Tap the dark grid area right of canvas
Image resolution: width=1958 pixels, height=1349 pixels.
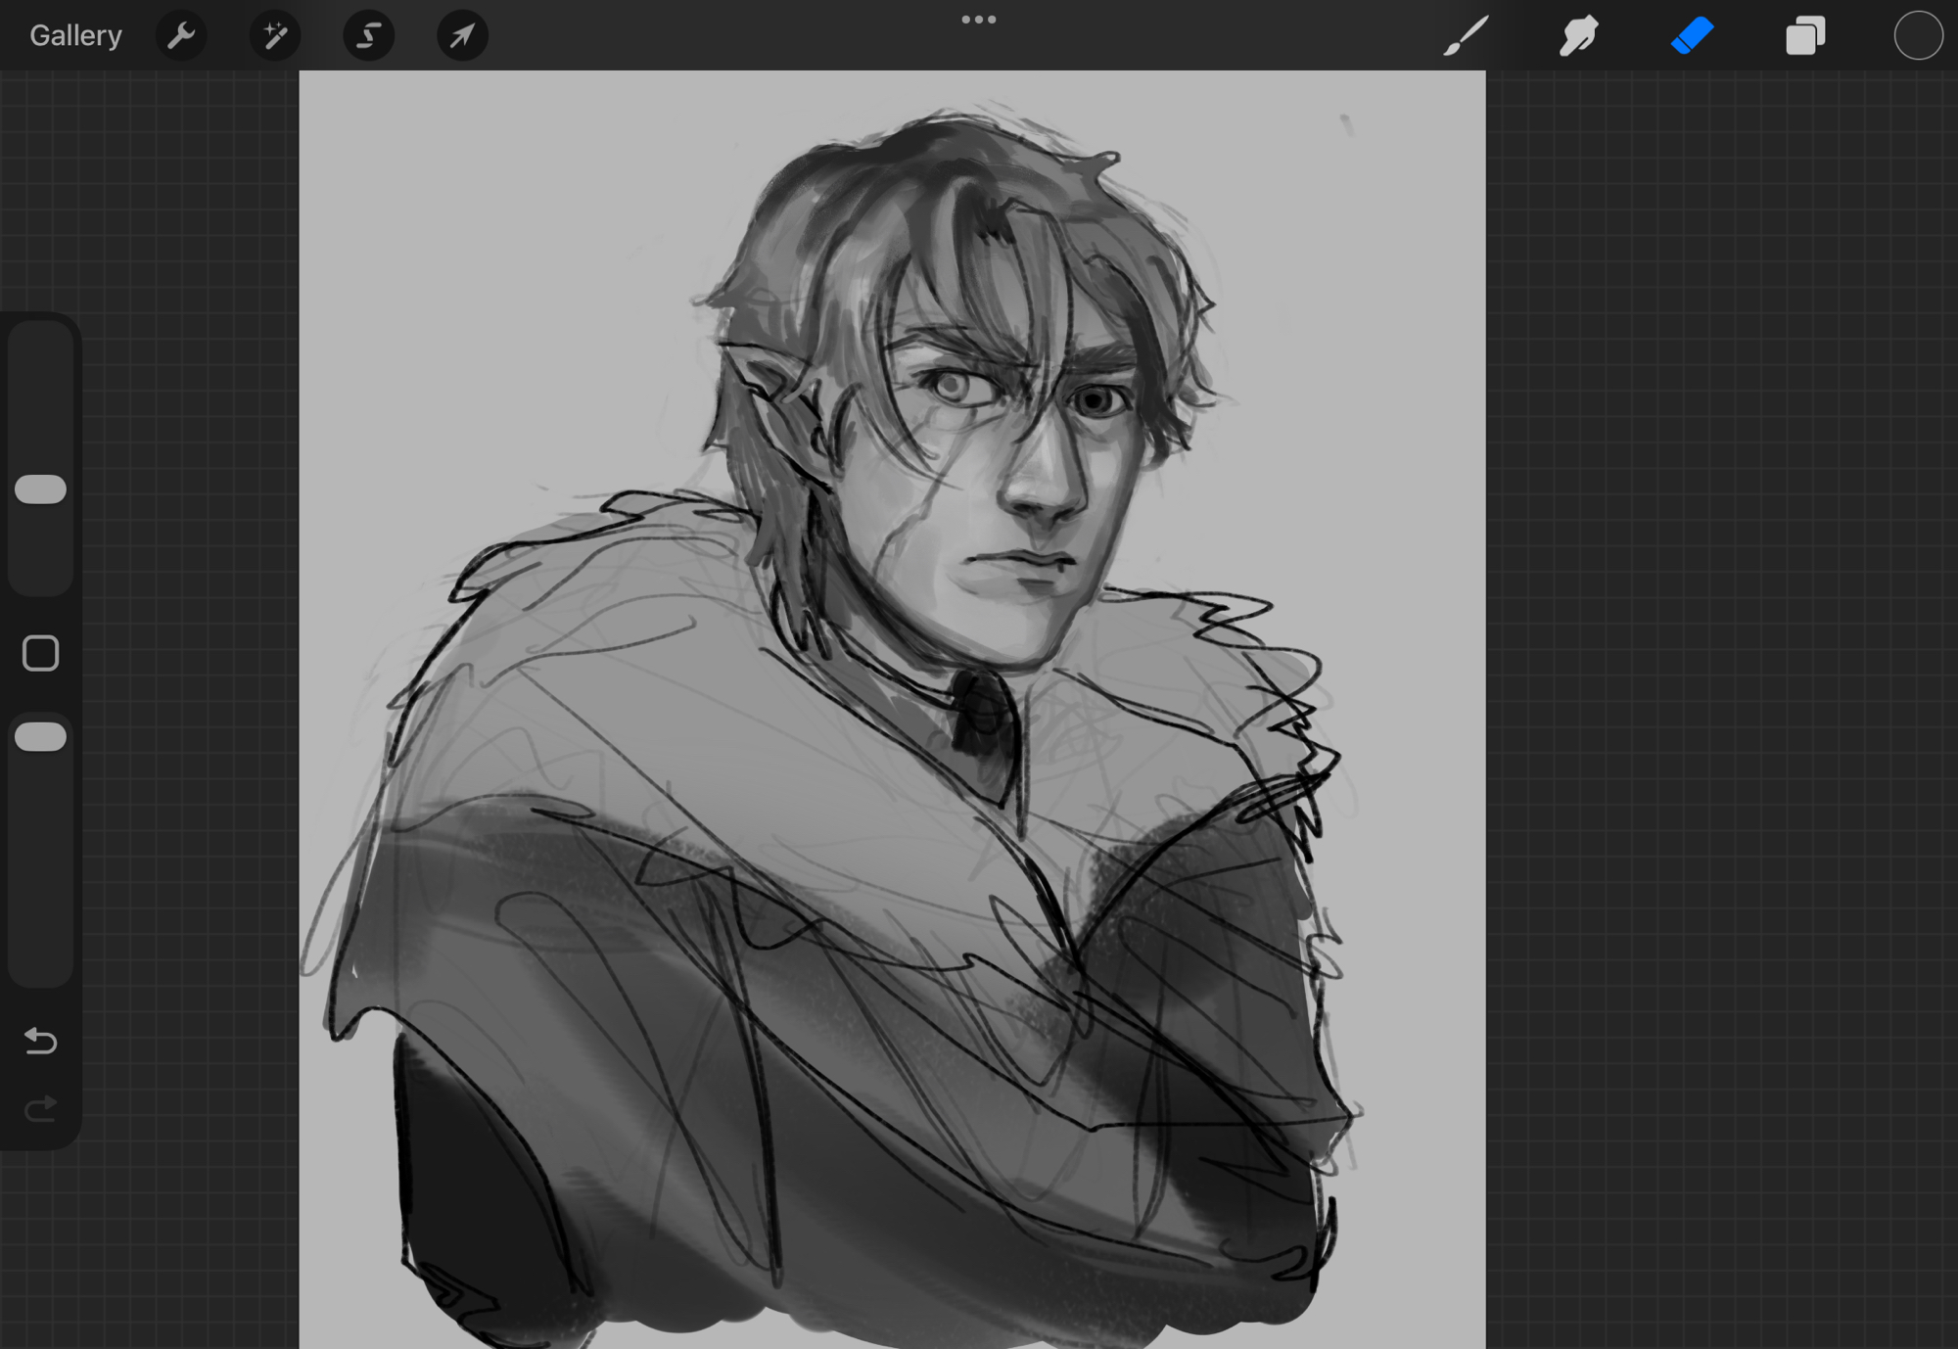click(1723, 685)
